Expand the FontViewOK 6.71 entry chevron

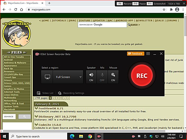tap(36, 108)
